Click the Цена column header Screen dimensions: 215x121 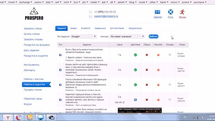(x=120, y=45)
